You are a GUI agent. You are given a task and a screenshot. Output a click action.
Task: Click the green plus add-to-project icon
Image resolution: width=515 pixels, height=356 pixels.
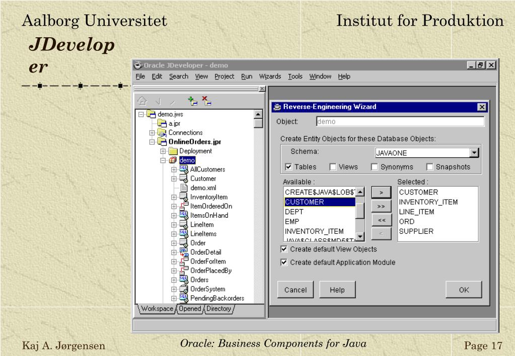(x=192, y=101)
